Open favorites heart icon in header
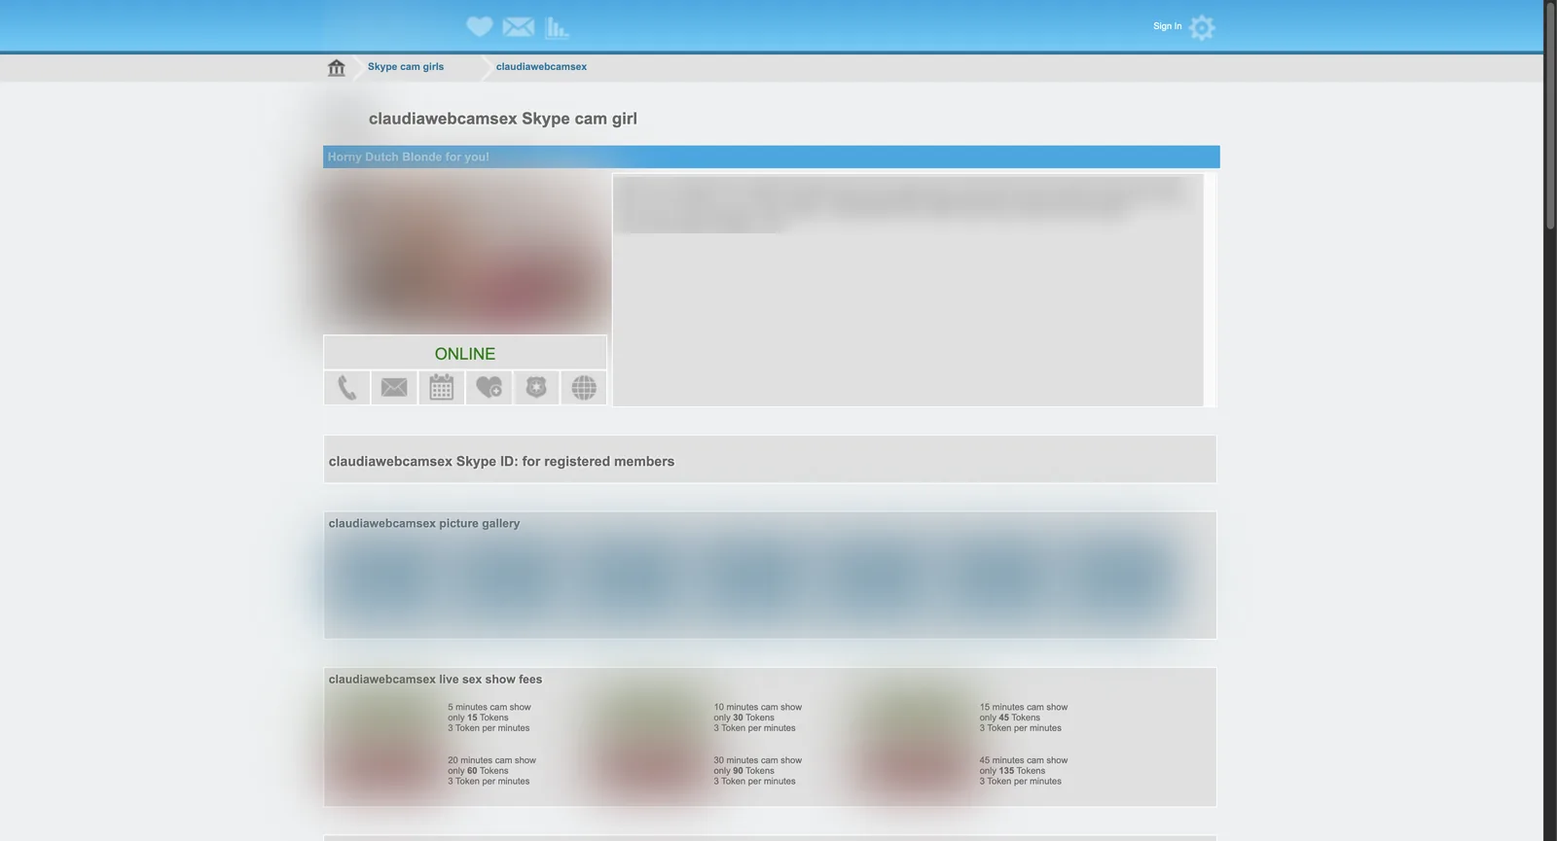1557x841 pixels. click(x=480, y=27)
